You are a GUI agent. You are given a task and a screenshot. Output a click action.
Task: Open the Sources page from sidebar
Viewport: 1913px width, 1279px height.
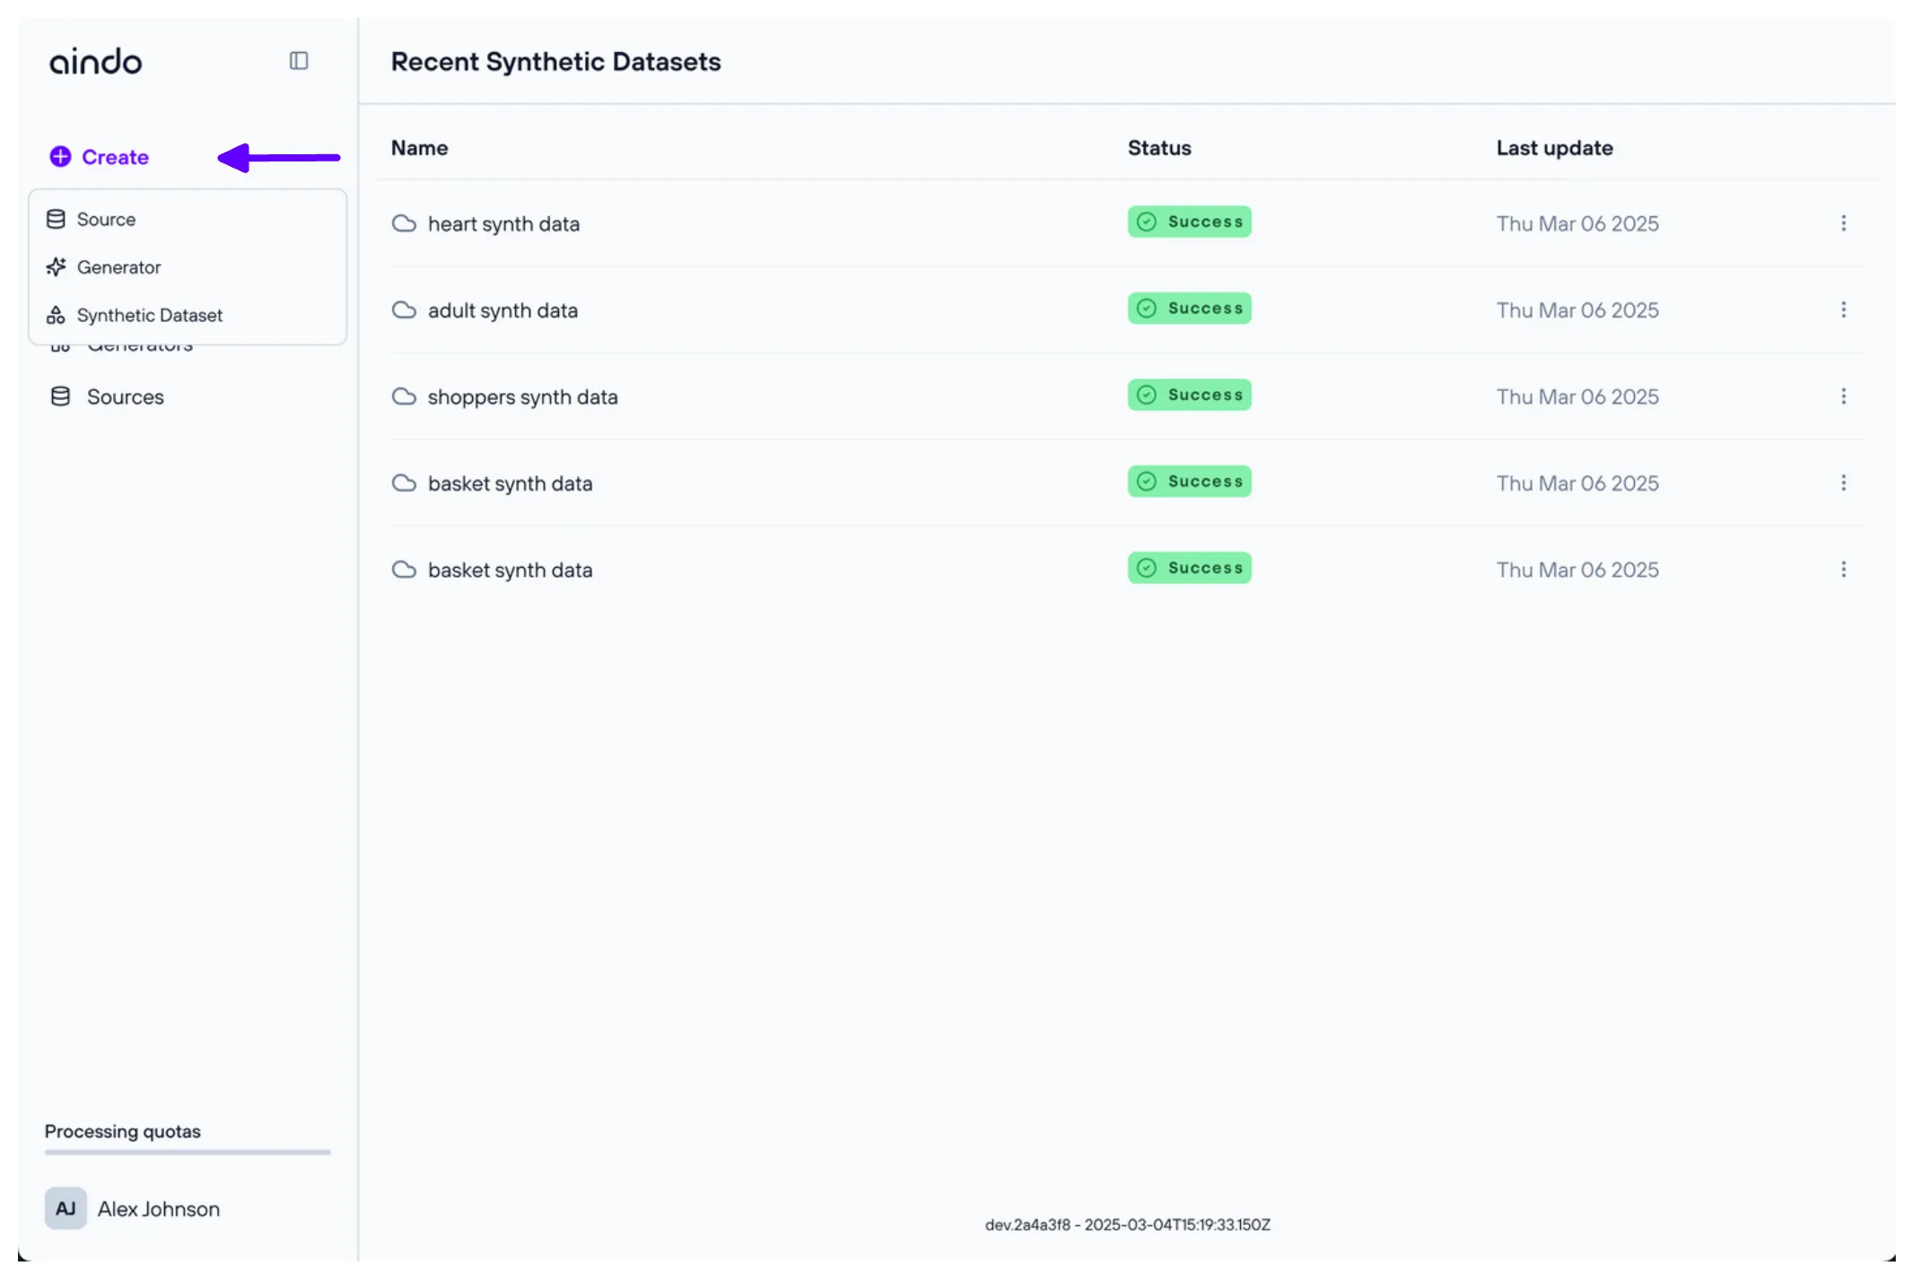[x=125, y=396]
